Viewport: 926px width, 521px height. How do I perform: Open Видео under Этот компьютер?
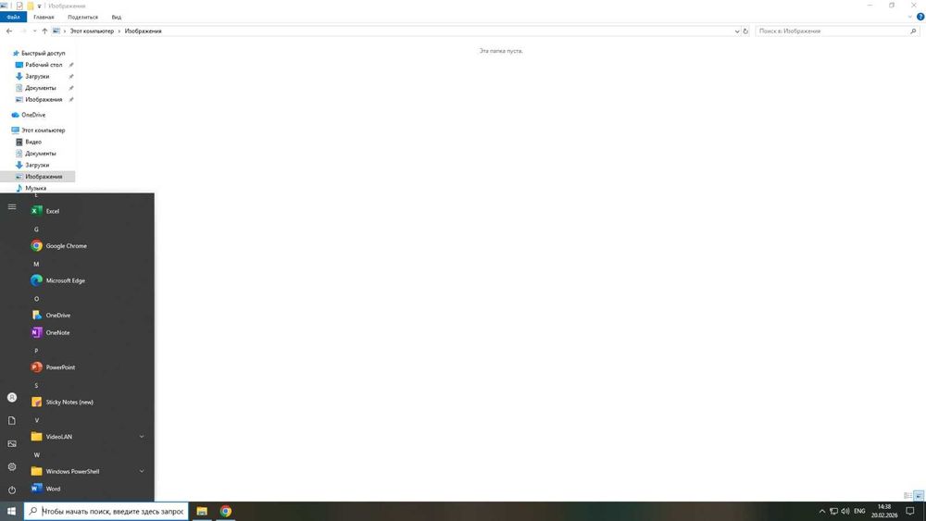[x=33, y=143]
